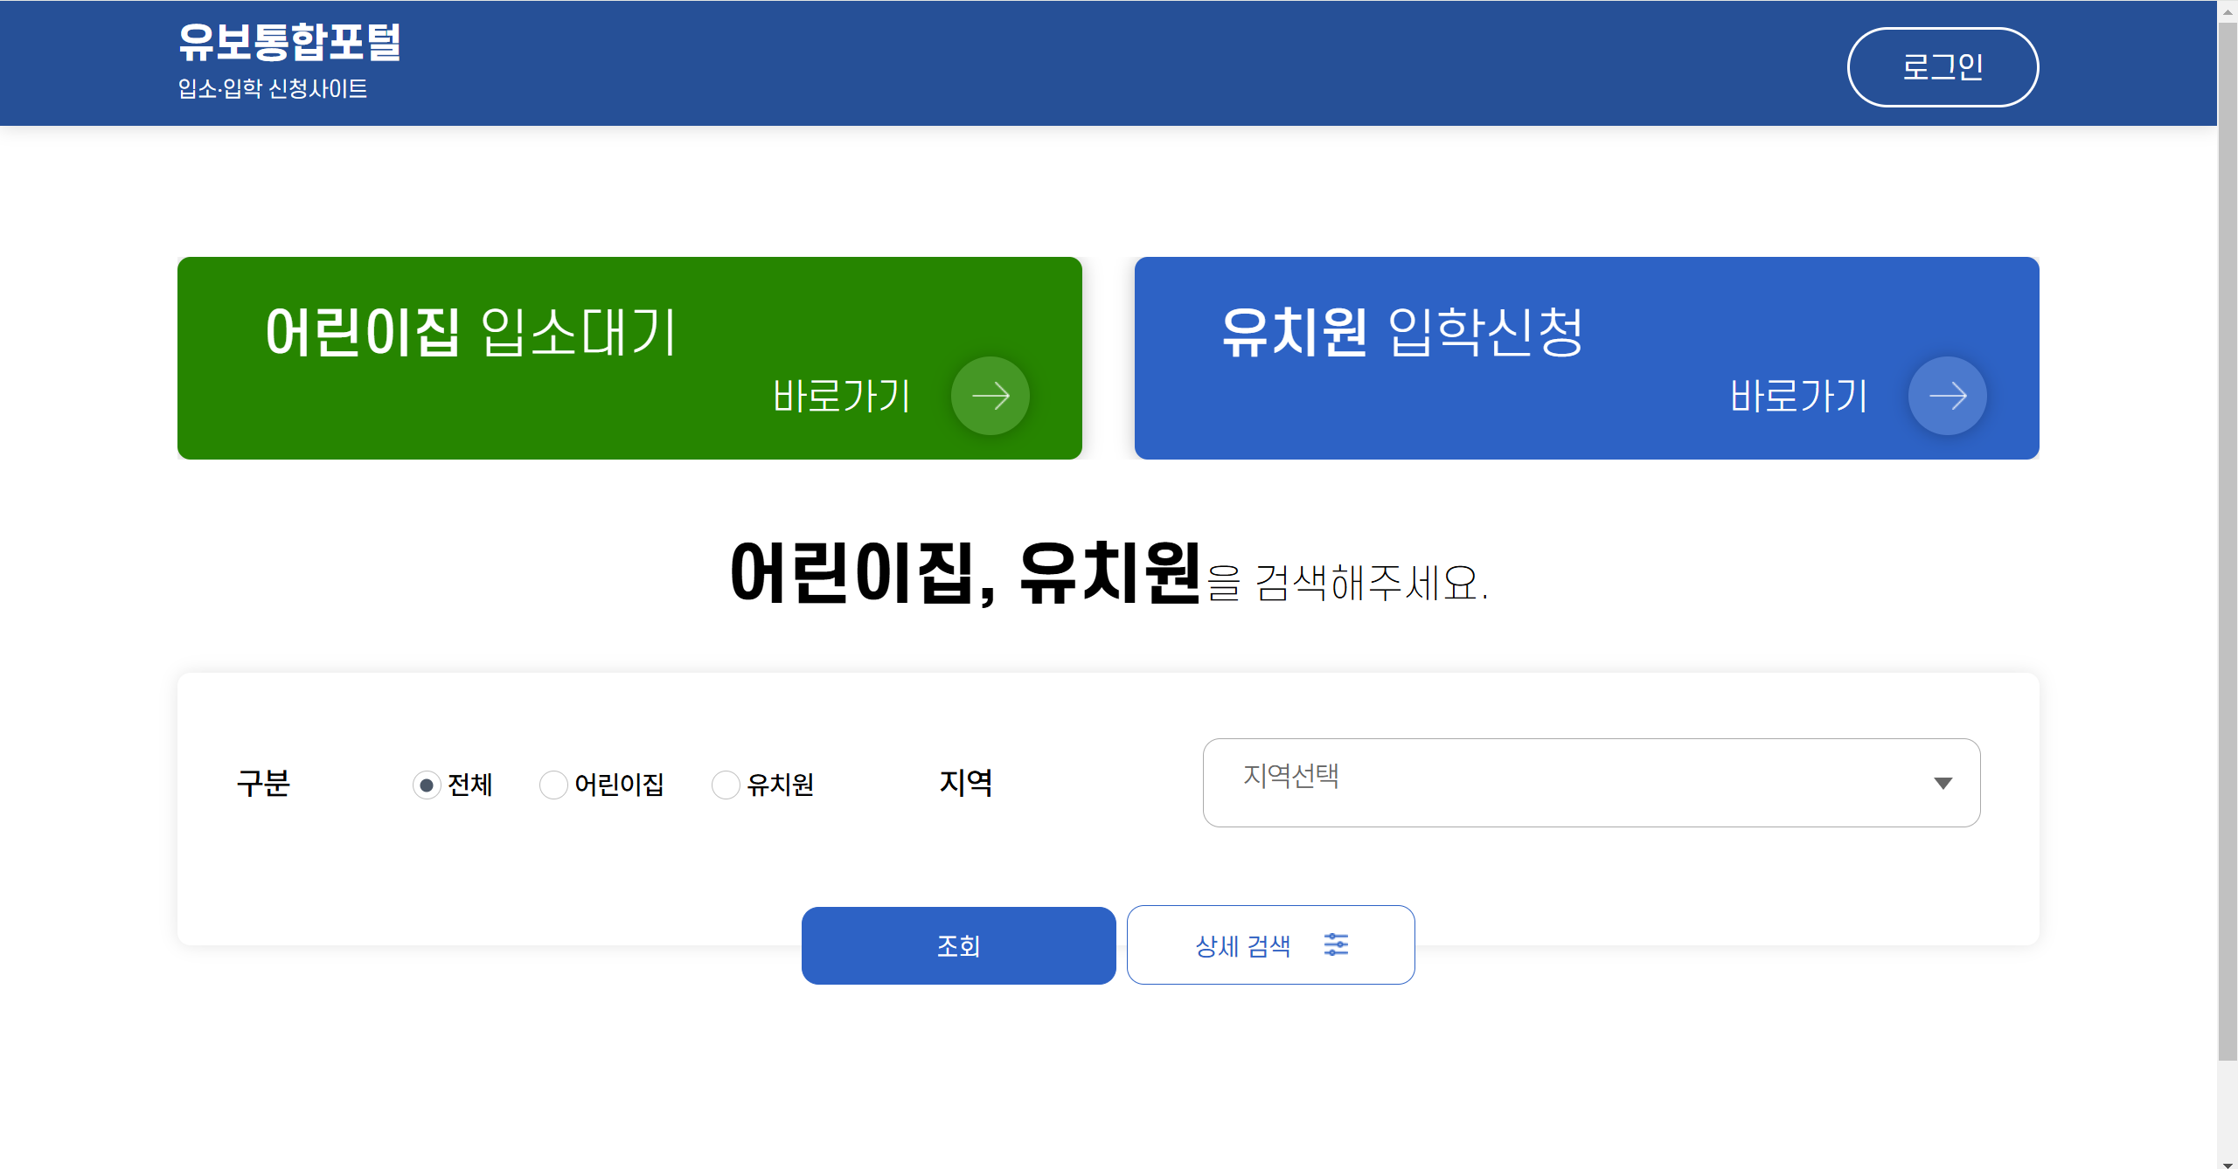Click the green arrow circle icon
The image size is (2238, 1169).
pyautogui.click(x=990, y=396)
